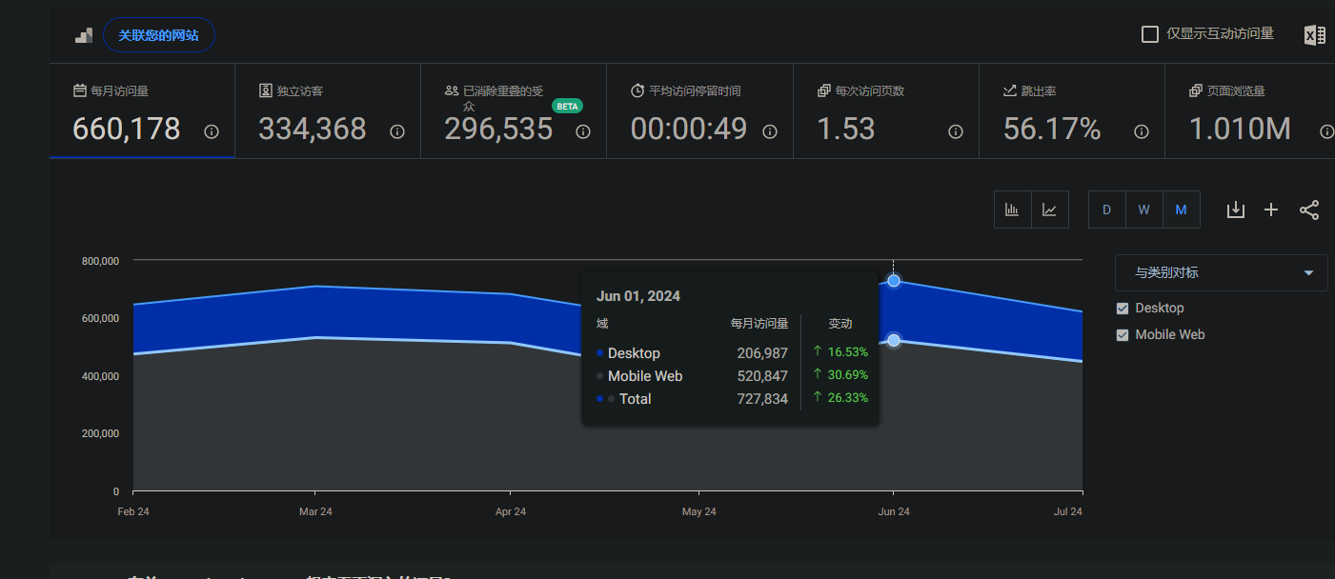
Task: Open the 与类别对标 dropdown
Action: 1221,273
